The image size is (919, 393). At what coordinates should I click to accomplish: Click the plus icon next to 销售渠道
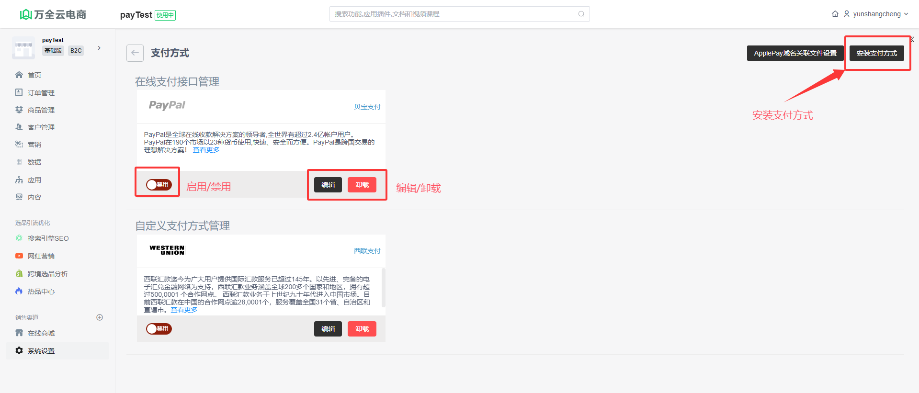[x=100, y=317]
